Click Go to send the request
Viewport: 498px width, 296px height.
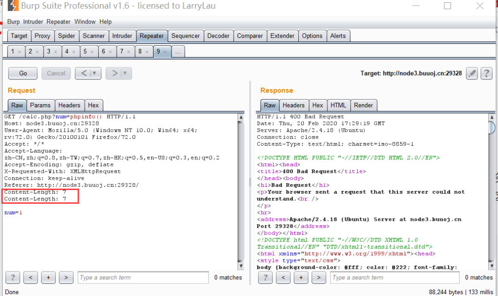[x=23, y=73]
